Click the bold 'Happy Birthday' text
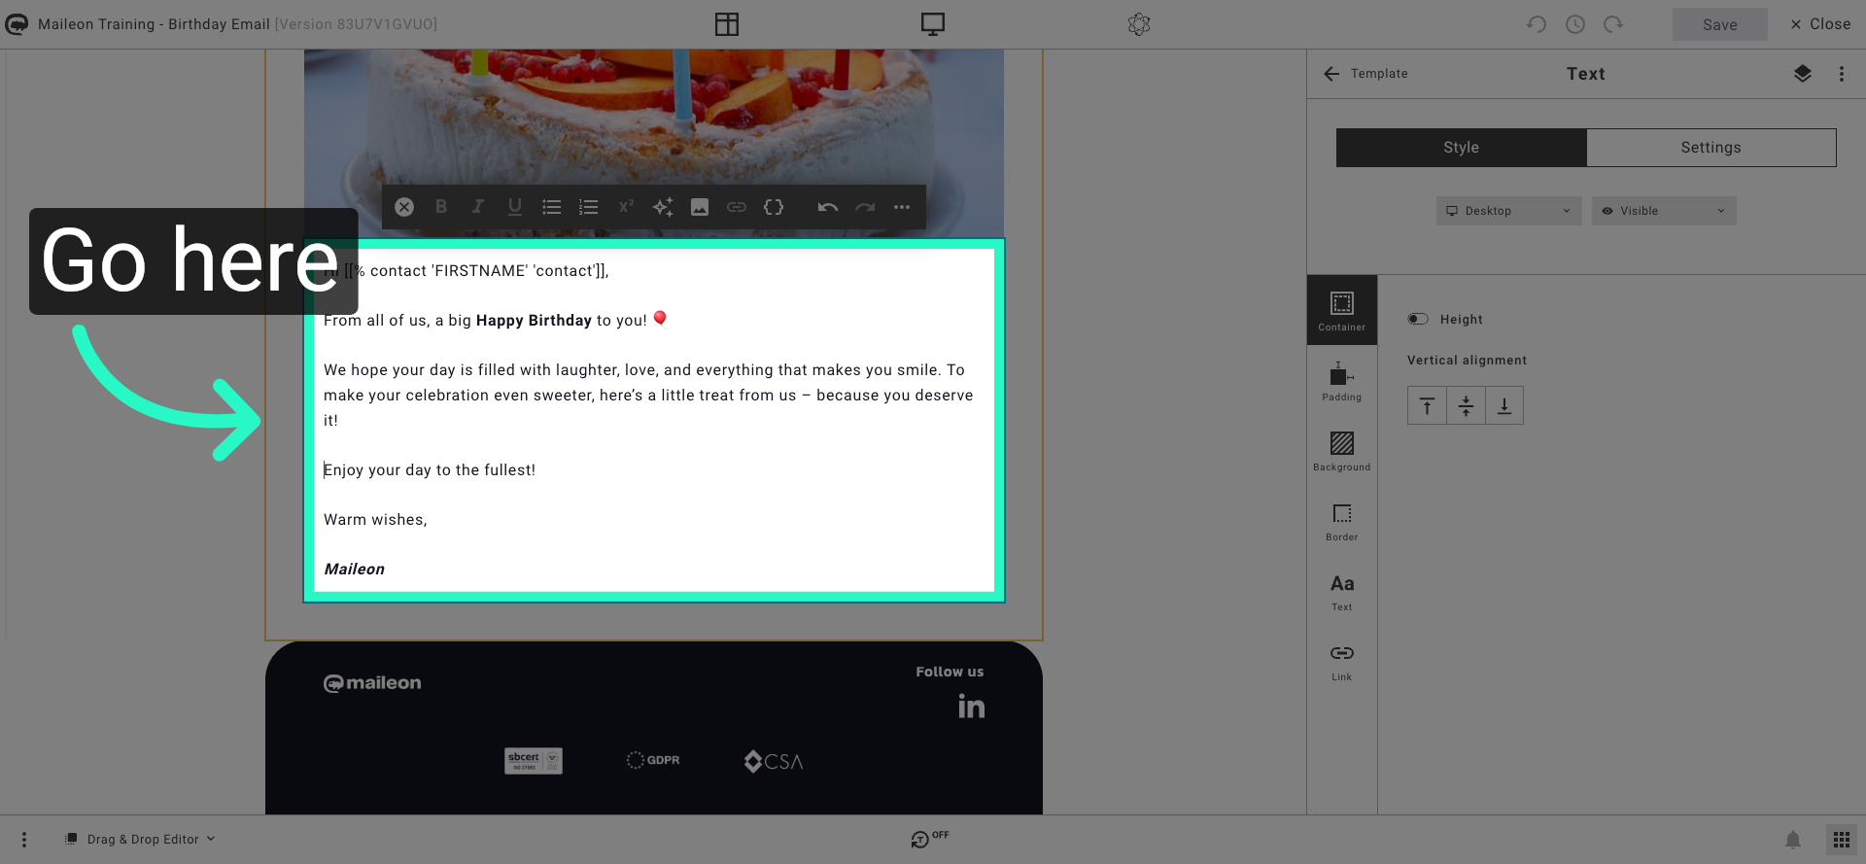The height and width of the screenshot is (864, 1866). pos(534,321)
